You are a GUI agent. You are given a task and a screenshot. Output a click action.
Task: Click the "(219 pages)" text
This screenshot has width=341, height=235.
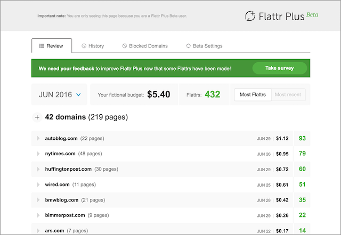click(108, 117)
